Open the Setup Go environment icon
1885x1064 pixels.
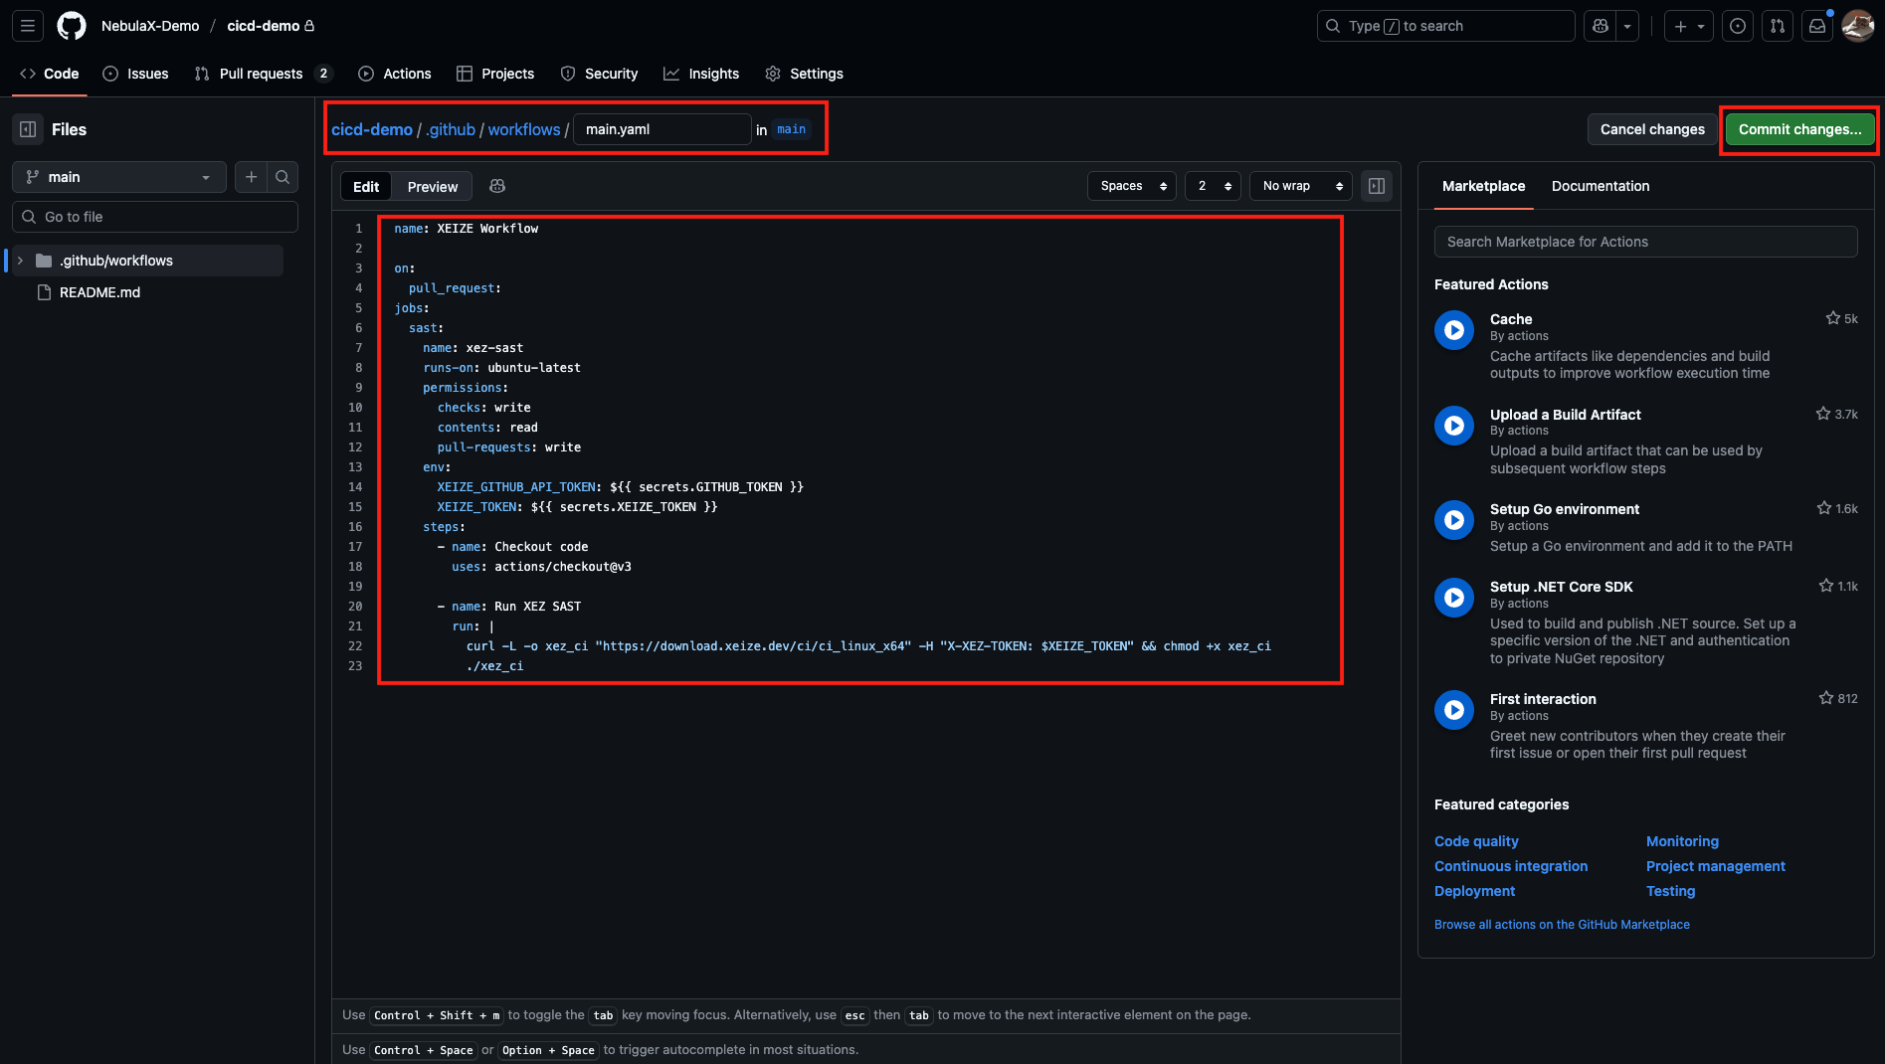(x=1454, y=520)
